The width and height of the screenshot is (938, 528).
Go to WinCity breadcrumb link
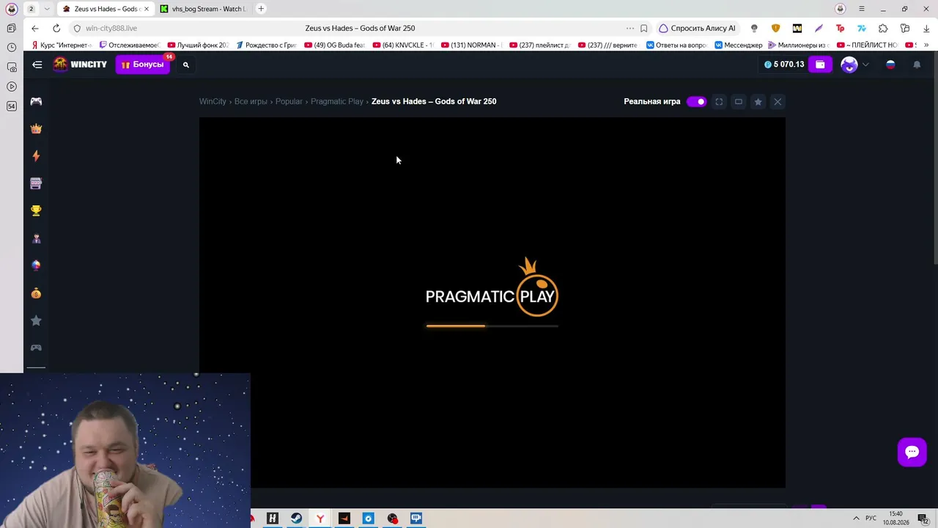pos(213,101)
